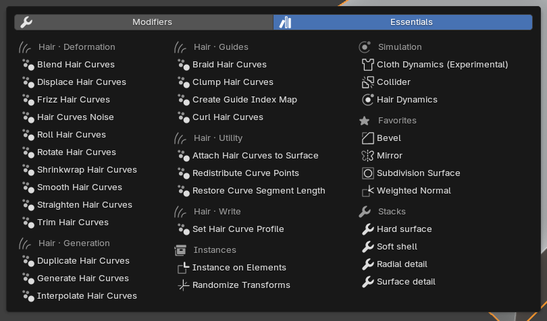Viewport: 547px width, 321px height.
Task: Click the Soft shell wrench icon
Action: [x=367, y=247]
